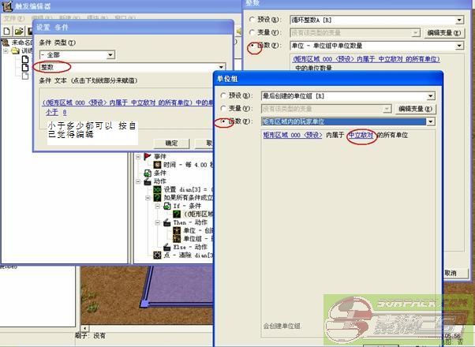Click the Actions (动作) clapperboard icon
The height and width of the screenshot is (347, 475).
[146, 181]
